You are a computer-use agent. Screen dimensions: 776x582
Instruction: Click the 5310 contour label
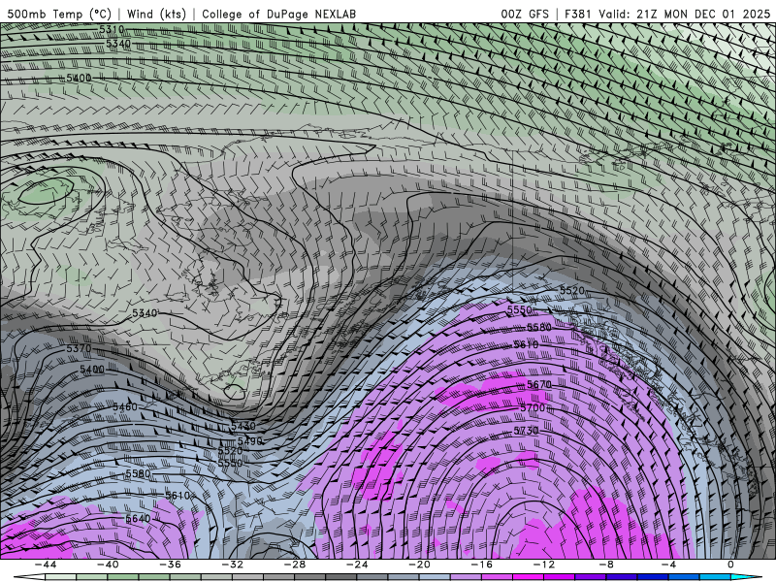point(112,29)
